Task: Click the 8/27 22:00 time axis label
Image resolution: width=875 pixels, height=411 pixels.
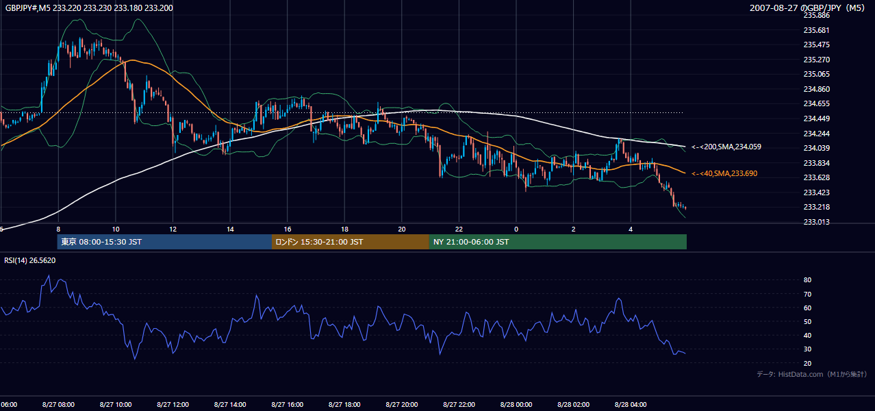Action: pyautogui.click(x=459, y=404)
